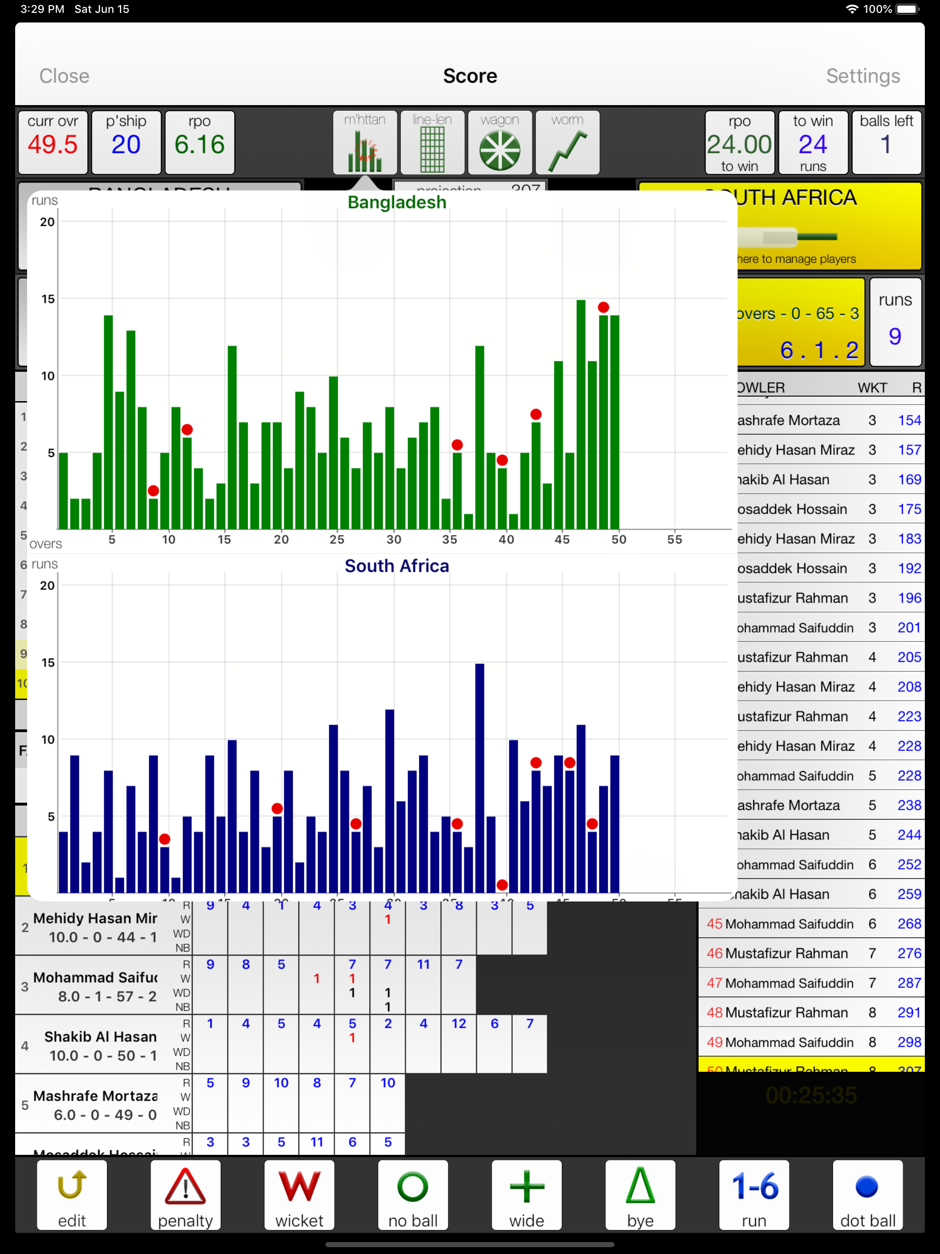Open the wagon wheel chart
The image size is (940, 1254).
pos(499,142)
